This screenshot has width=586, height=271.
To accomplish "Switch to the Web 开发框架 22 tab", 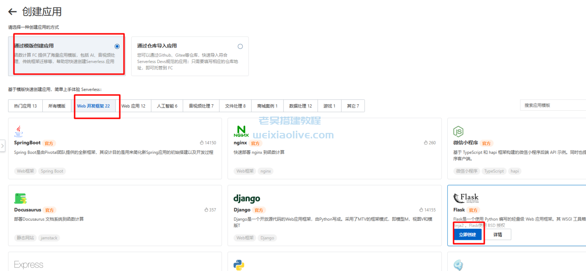I will coord(93,106).
